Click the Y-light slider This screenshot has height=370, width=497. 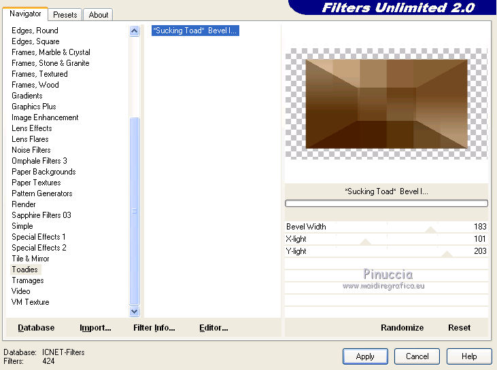[x=386, y=251]
